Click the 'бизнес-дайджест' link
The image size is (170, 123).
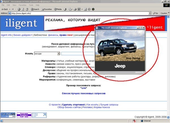(x=23, y=35)
